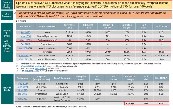Open Waste360 M&A analysis footnote link
This screenshot has width=173, height=109.
click(x=31, y=66)
